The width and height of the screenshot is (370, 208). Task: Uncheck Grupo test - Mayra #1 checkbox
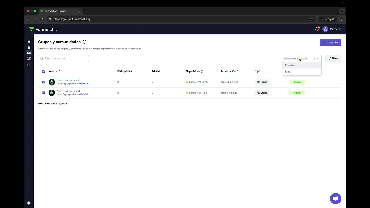43,93
